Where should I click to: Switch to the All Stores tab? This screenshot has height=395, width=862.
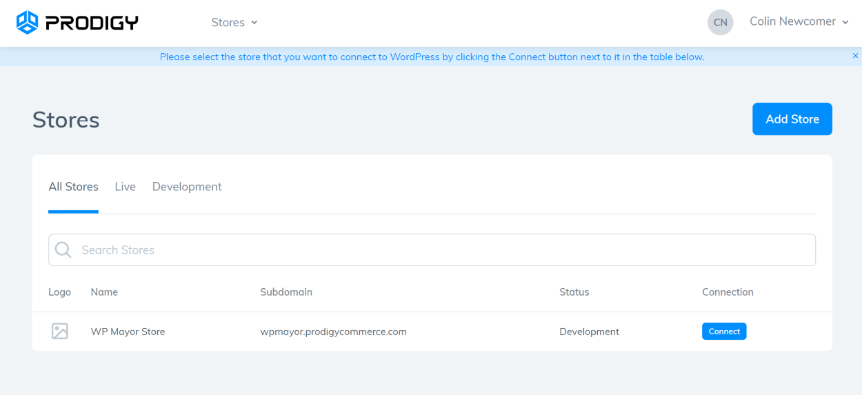[73, 187]
